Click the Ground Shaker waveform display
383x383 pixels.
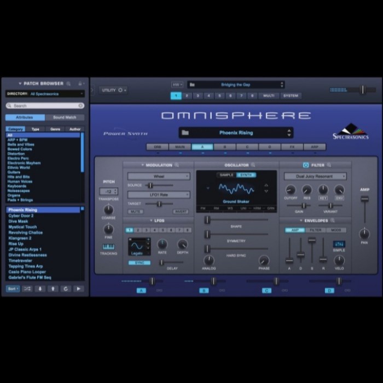(236, 189)
